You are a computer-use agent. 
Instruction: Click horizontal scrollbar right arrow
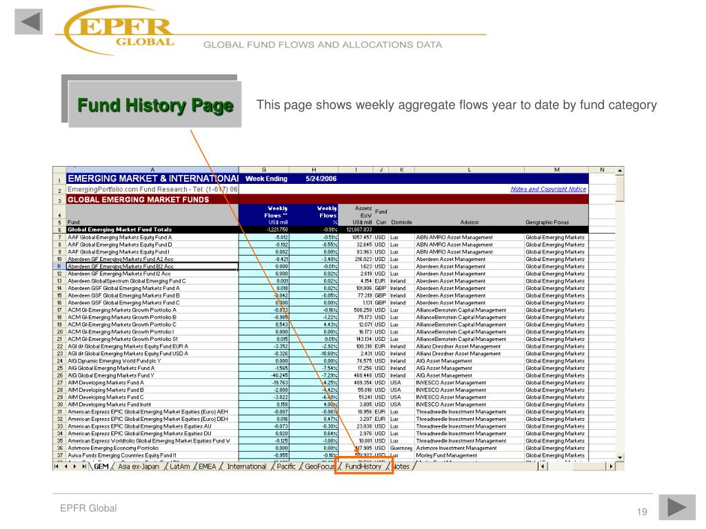coord(611,466)
